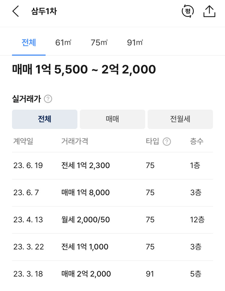Viewport: 225px width, 291px height.
Task: Select the 매매 2억 2,000 transaction on 23. 3. 18
Action: click(112, 274)
